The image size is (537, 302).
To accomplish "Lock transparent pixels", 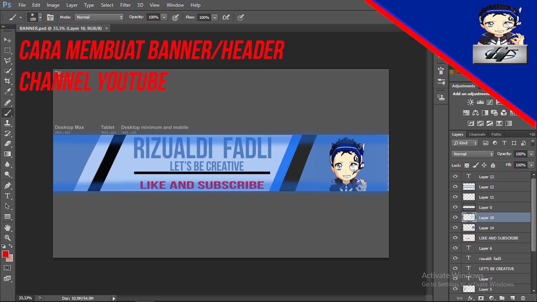I will [x=467, y=165].
